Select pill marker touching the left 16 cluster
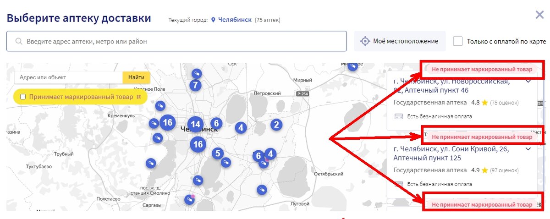 point(154,123)
